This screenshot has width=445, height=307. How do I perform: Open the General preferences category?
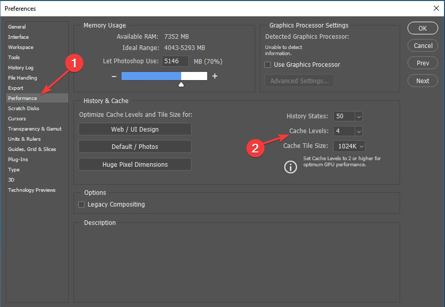coord(17,27)
